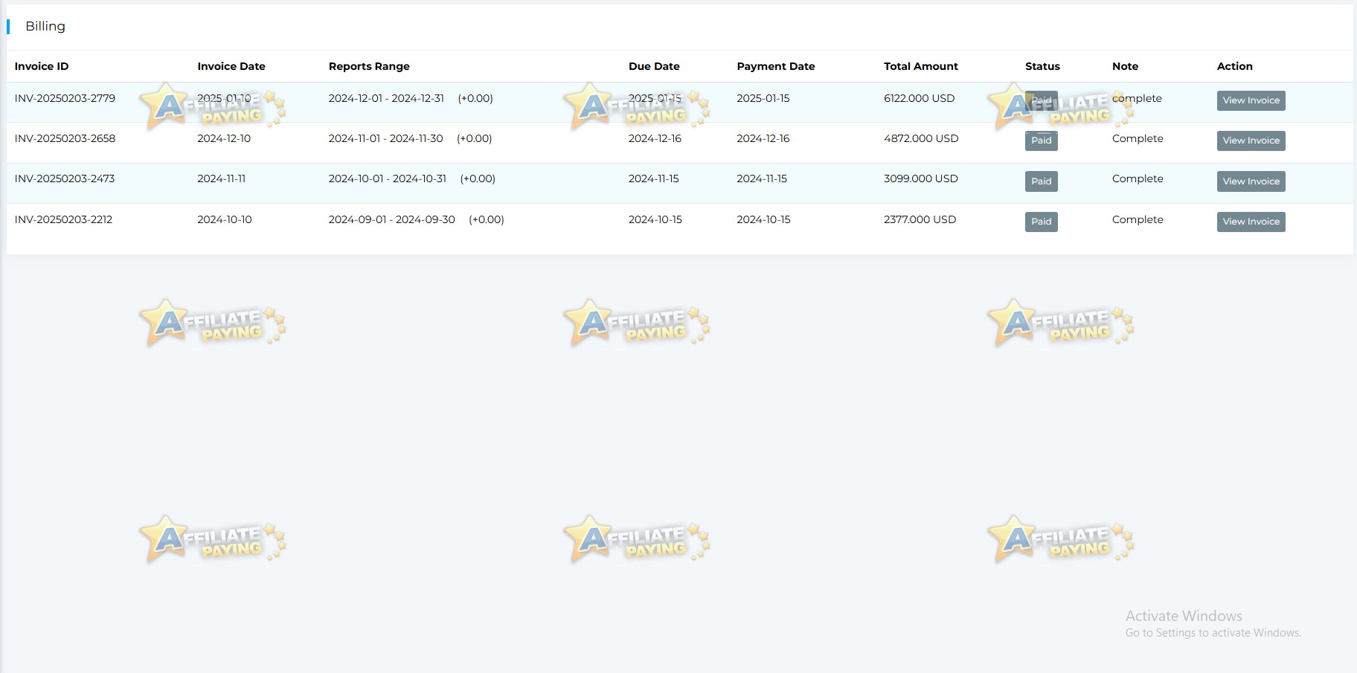Viewport: 1357px width, 673px height.
Task: Click total amount 3099.000 USD
Action: (x=921, y=178)
